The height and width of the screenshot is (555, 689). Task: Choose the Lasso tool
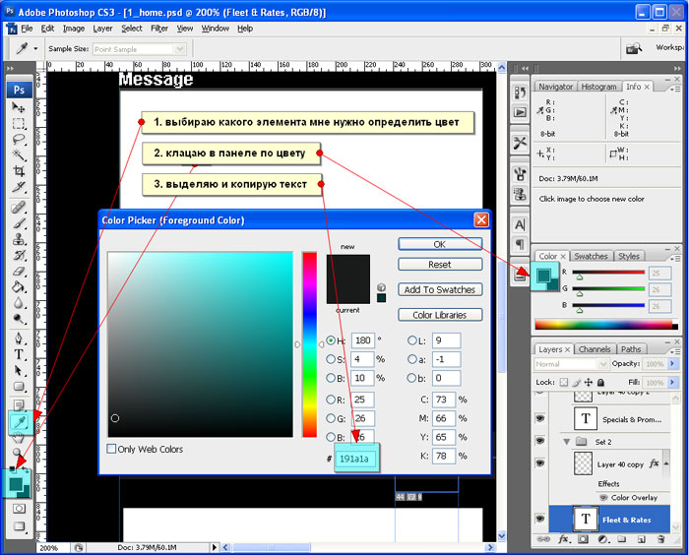[19, 140]
